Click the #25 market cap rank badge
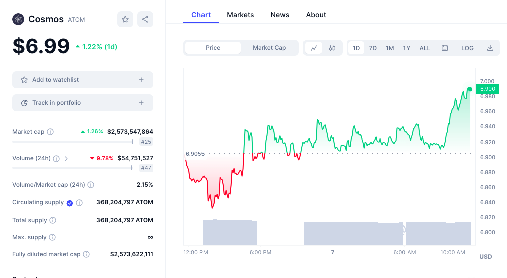Image resolution: width=507 pixels, height=278 pixels. click(x=146, y=142)
